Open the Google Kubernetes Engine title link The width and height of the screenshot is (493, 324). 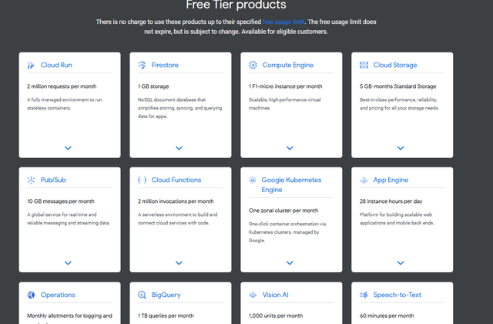click(x=291, y=185)
